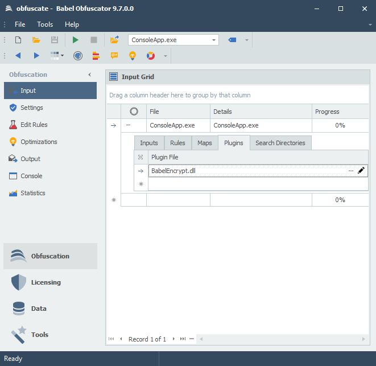The height and width of the screenshot is (366, 376).
Task: Open Console in the navigation pane
Action: (51, 176)
